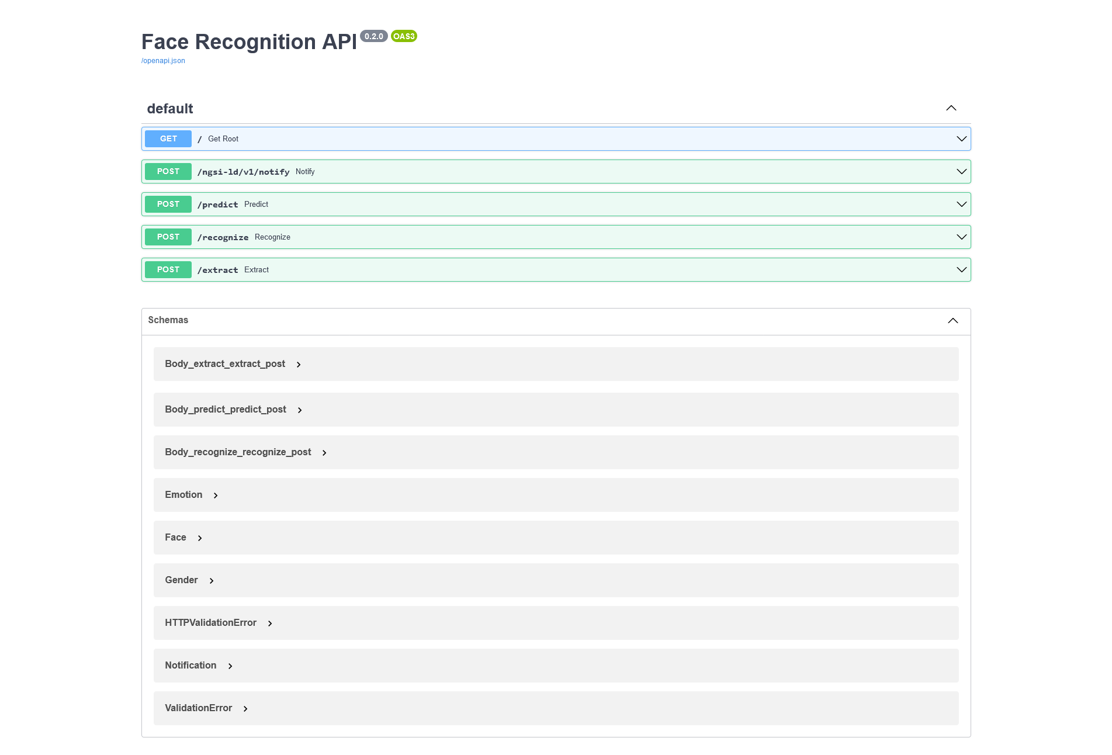Expand the /predict endpoint arrow

tap(961, 205)
